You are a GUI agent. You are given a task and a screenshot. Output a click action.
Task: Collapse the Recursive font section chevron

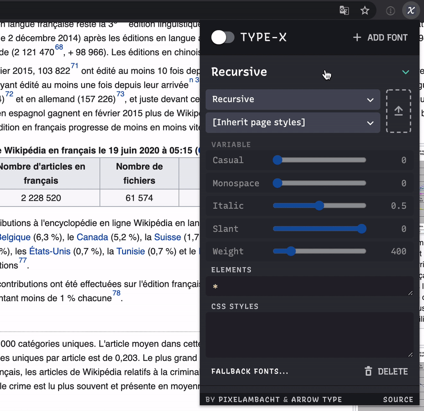pos(405,72)
